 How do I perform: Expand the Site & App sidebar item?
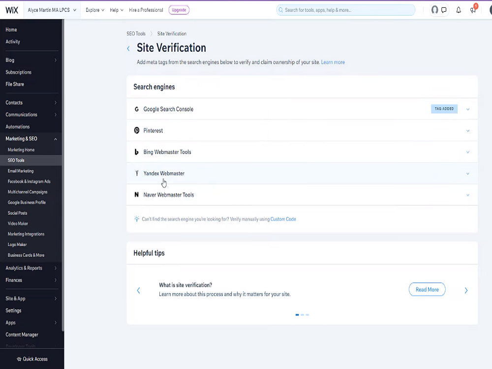point(56,299)
